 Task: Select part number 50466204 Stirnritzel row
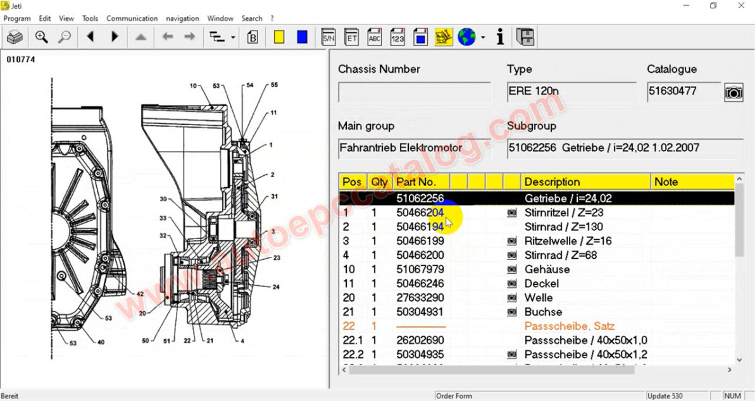click(x=537, y=213)
